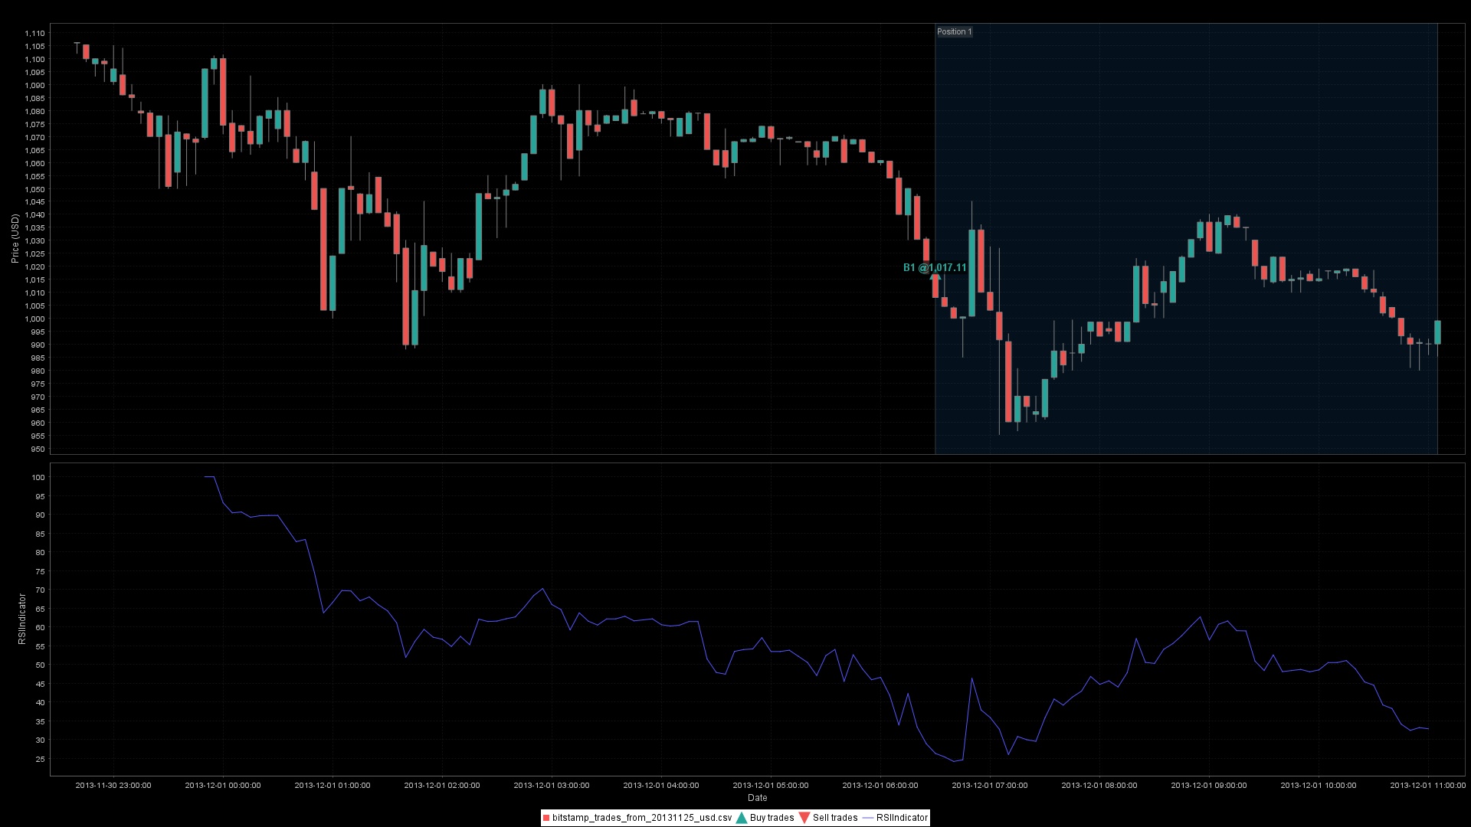This screenshot has height=827, width=1471.
Task: Click the 2013-12-01 11:00:00 time tick label
Action: coord(1427,785)
